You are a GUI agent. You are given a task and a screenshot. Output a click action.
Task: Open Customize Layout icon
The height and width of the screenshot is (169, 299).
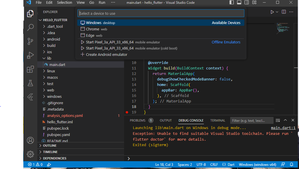254,3
